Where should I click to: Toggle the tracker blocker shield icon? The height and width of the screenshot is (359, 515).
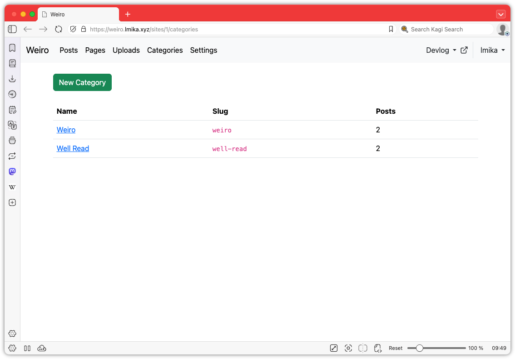pos(73,29)
